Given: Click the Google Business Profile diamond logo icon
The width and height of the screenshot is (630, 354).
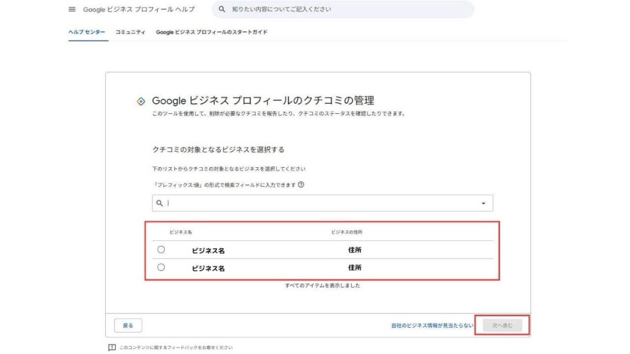Looking at the screenshot, I should pos(141,101).
